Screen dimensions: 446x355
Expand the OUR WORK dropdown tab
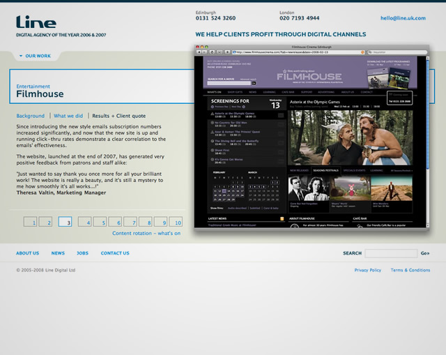(36, 56)
